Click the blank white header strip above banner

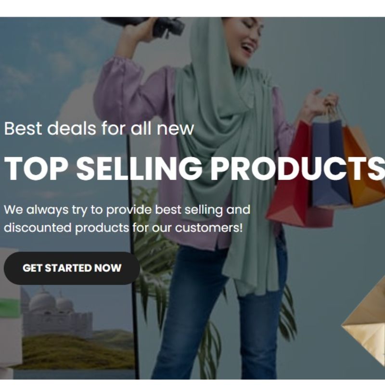(192, 8)
